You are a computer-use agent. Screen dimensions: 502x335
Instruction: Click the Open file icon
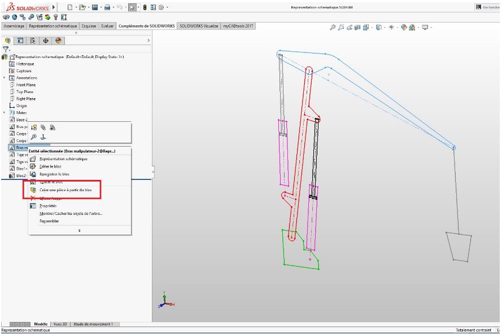coord(82,7)
